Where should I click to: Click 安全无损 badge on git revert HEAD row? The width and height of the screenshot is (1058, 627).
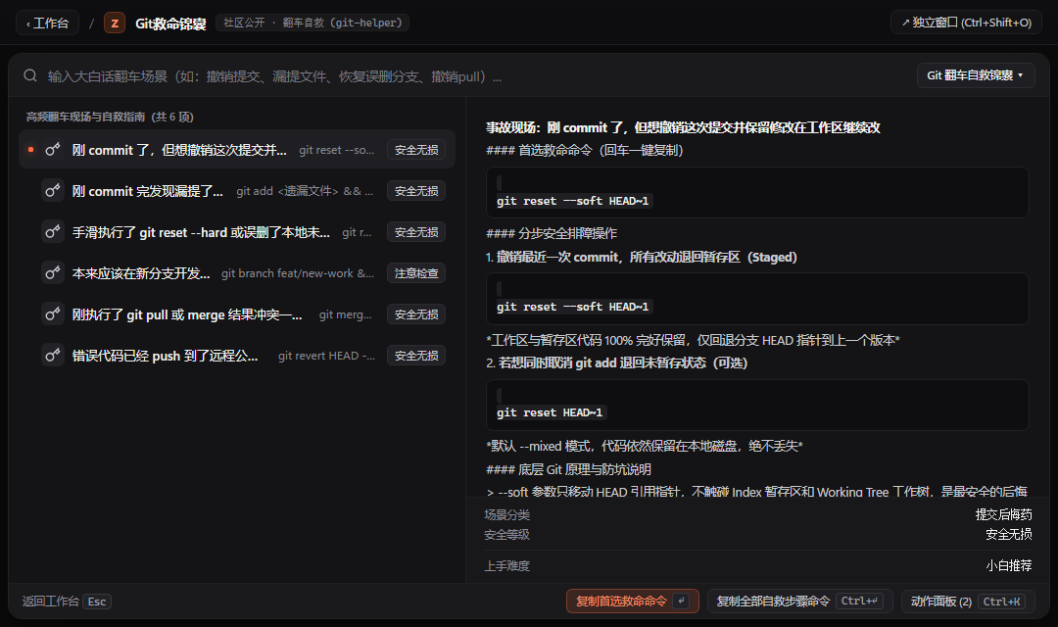tap(416, 355)
